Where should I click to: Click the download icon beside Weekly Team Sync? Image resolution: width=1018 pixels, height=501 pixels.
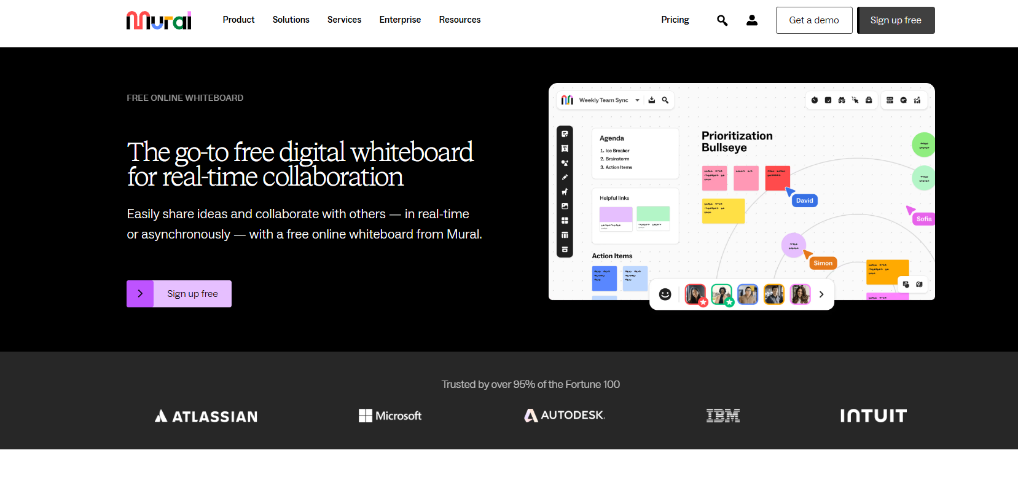tap(652, 100)
